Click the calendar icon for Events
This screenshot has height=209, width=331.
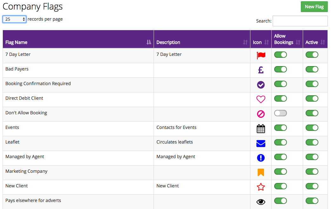(x=261, y=128)
